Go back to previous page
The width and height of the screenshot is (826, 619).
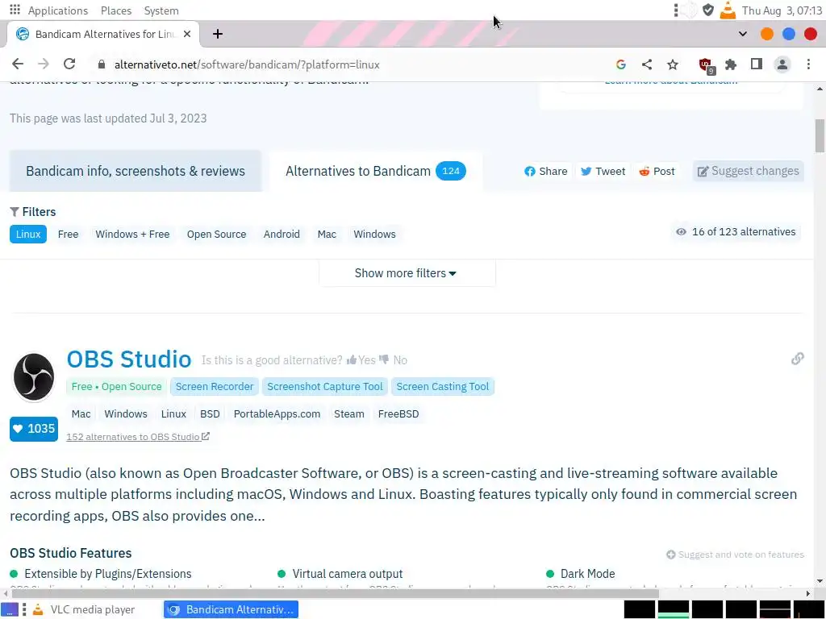(18, 64)
